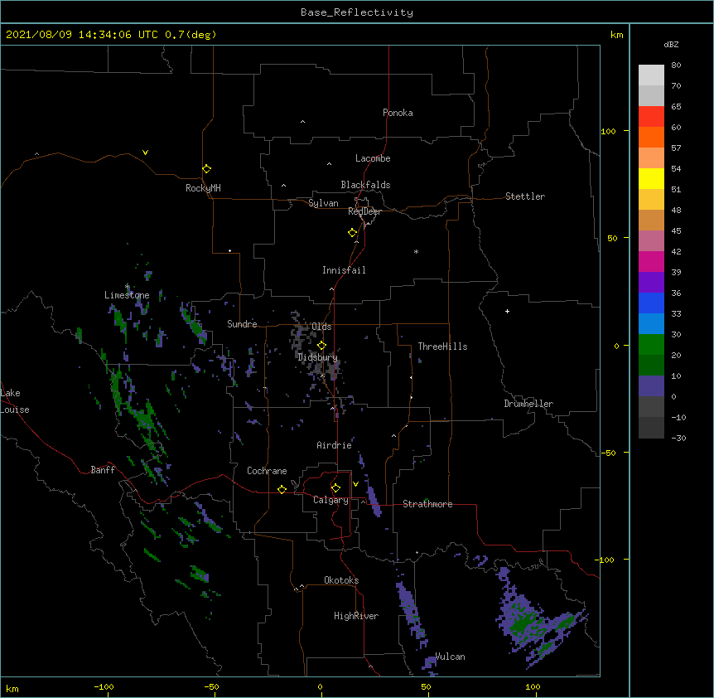The image size is (714, 698).
Task: Click the dBZ legend heading
Action: coord(671,44)
